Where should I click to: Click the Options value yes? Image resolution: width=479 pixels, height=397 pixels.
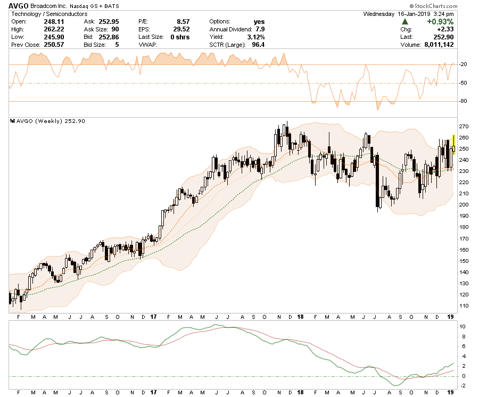[259, 22]
